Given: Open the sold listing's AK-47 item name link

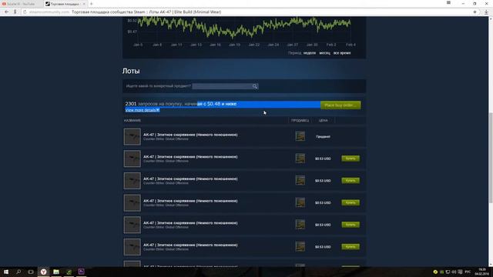Looking at the screenshot, I should tap(190, 135).
